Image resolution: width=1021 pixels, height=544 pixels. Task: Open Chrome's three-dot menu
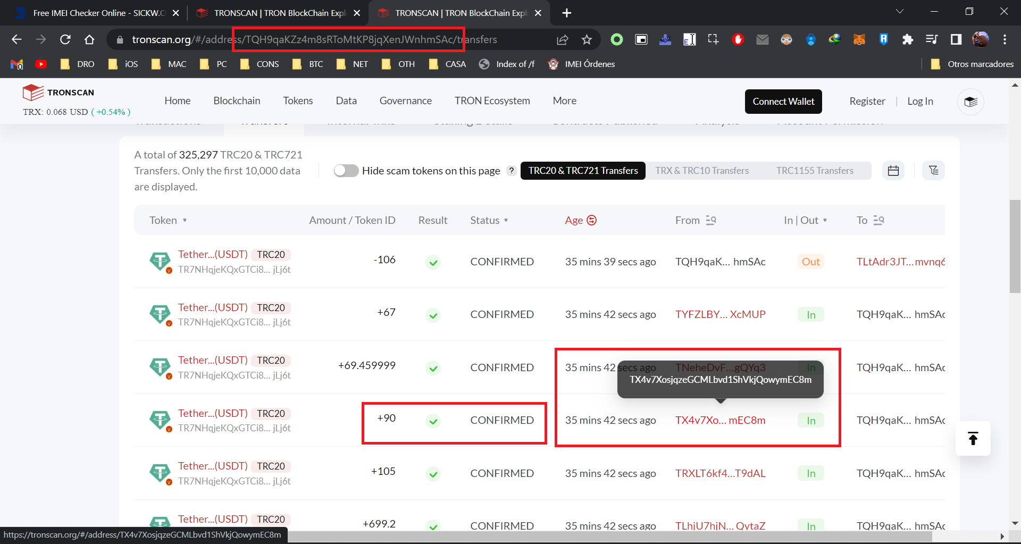click(1005, 39)
